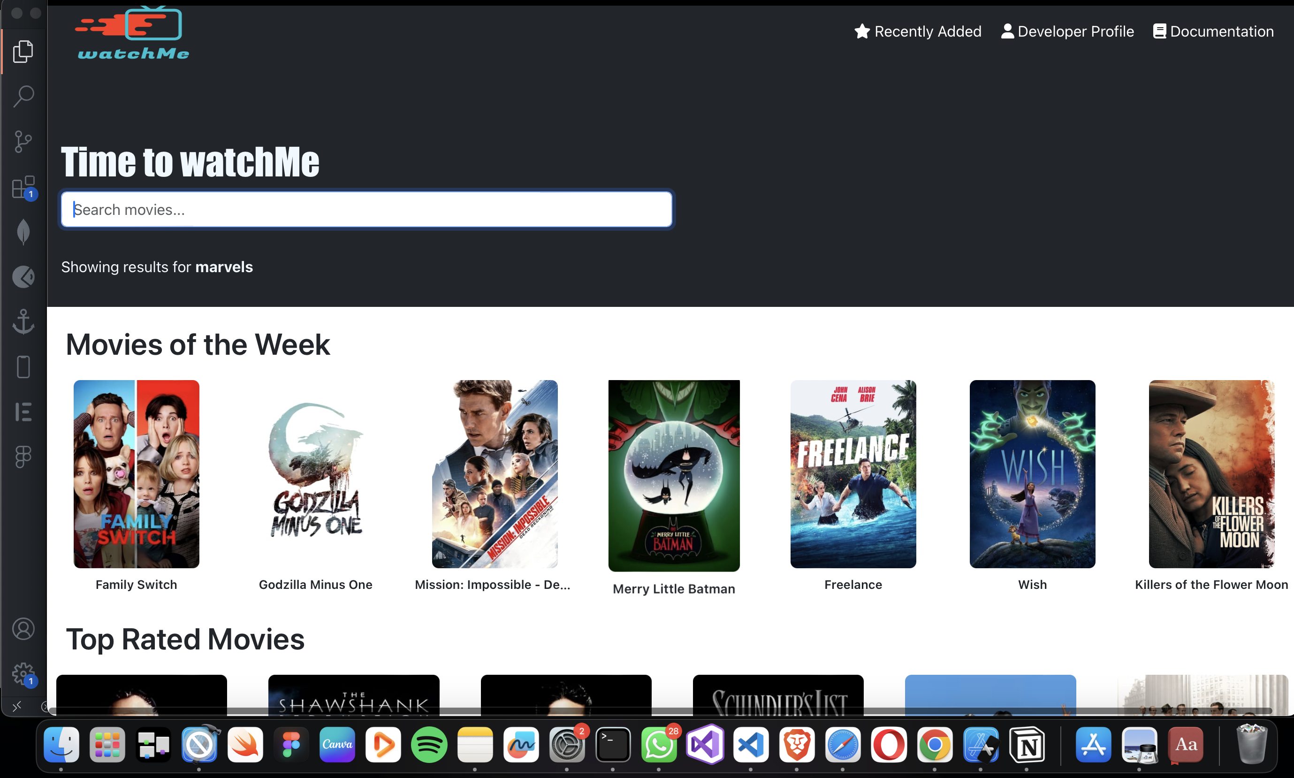Open the Godzilla Minus One poster
Viewport: 1294px width, 778px height.
coord(315,474)
